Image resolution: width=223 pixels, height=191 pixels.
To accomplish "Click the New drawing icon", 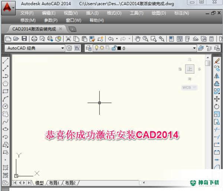I will coord(8,39).
